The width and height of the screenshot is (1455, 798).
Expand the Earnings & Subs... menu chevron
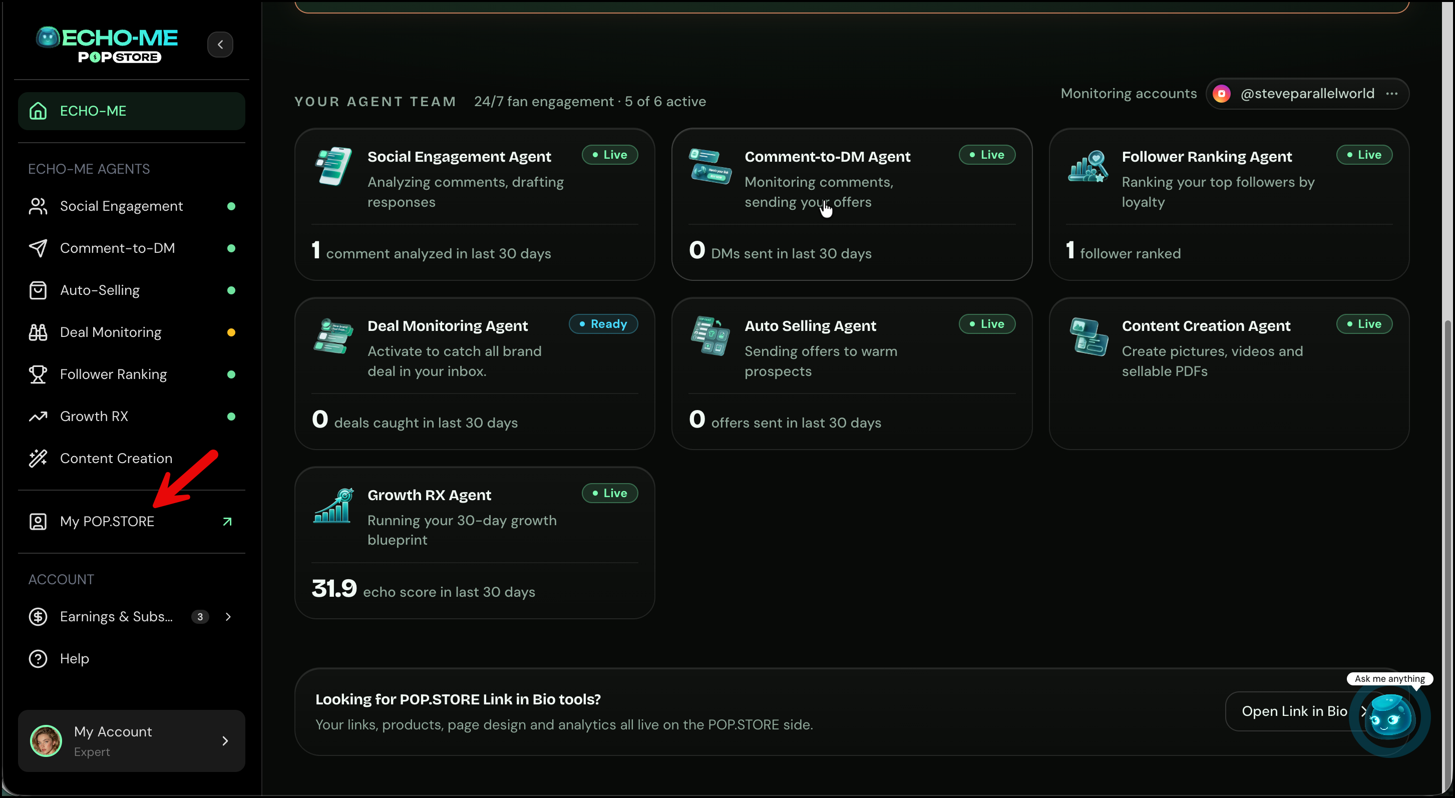point(228,617)
